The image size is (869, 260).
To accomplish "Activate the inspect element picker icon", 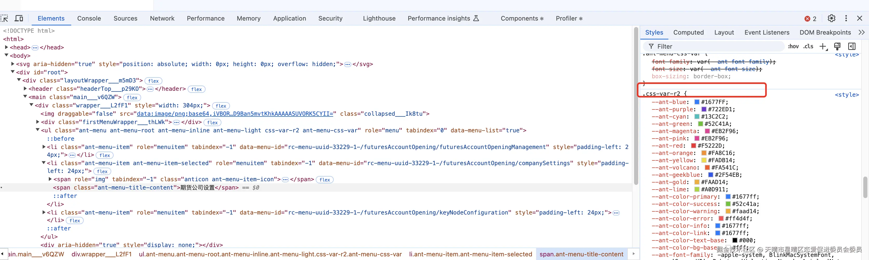I will 5,18.
